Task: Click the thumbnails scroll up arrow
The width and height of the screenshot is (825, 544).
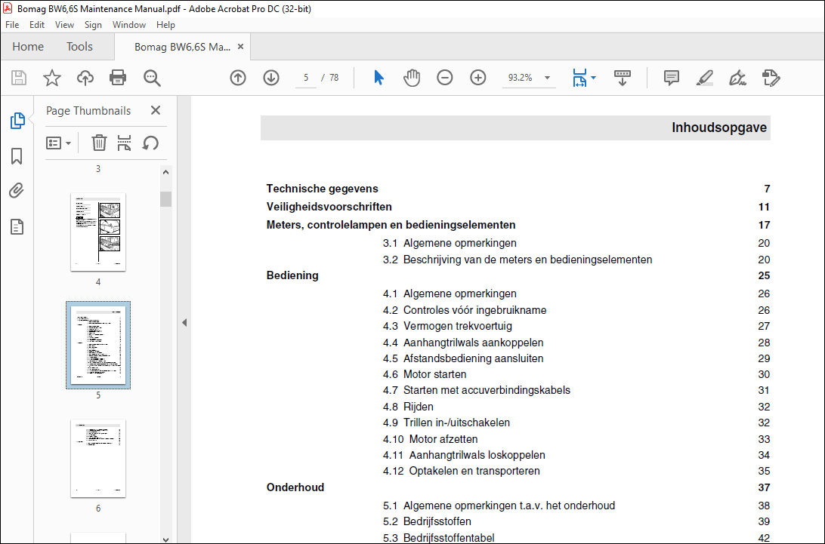Action: click(x=165, y=172)
